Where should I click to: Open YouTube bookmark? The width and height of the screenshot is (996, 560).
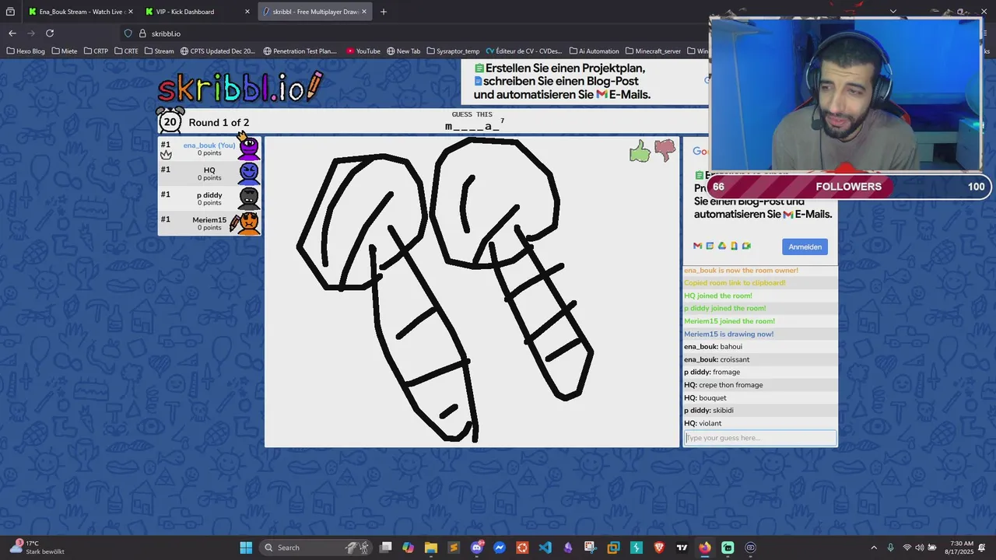coord(363,51)
